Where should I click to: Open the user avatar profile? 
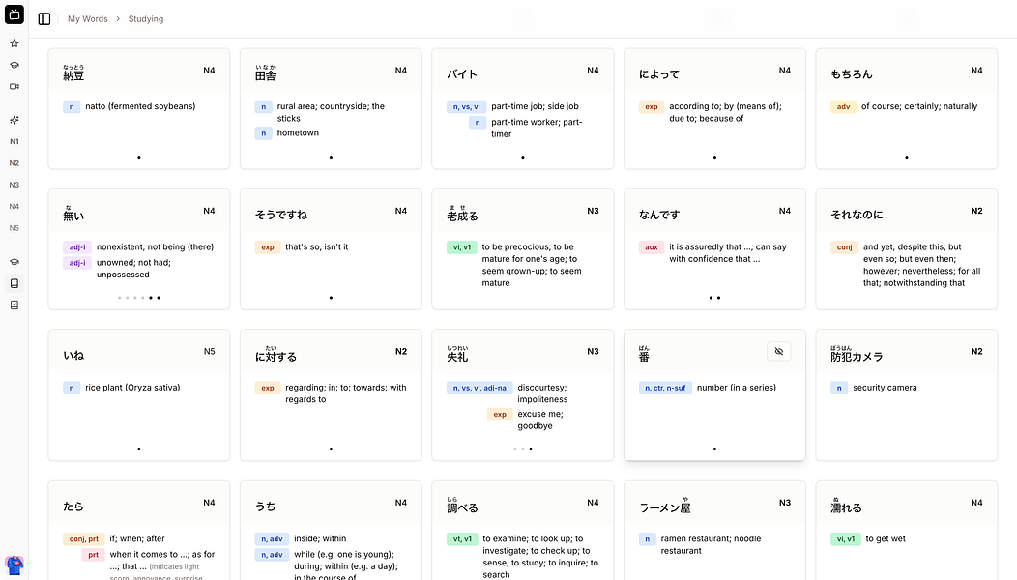[x=15, y=565]
